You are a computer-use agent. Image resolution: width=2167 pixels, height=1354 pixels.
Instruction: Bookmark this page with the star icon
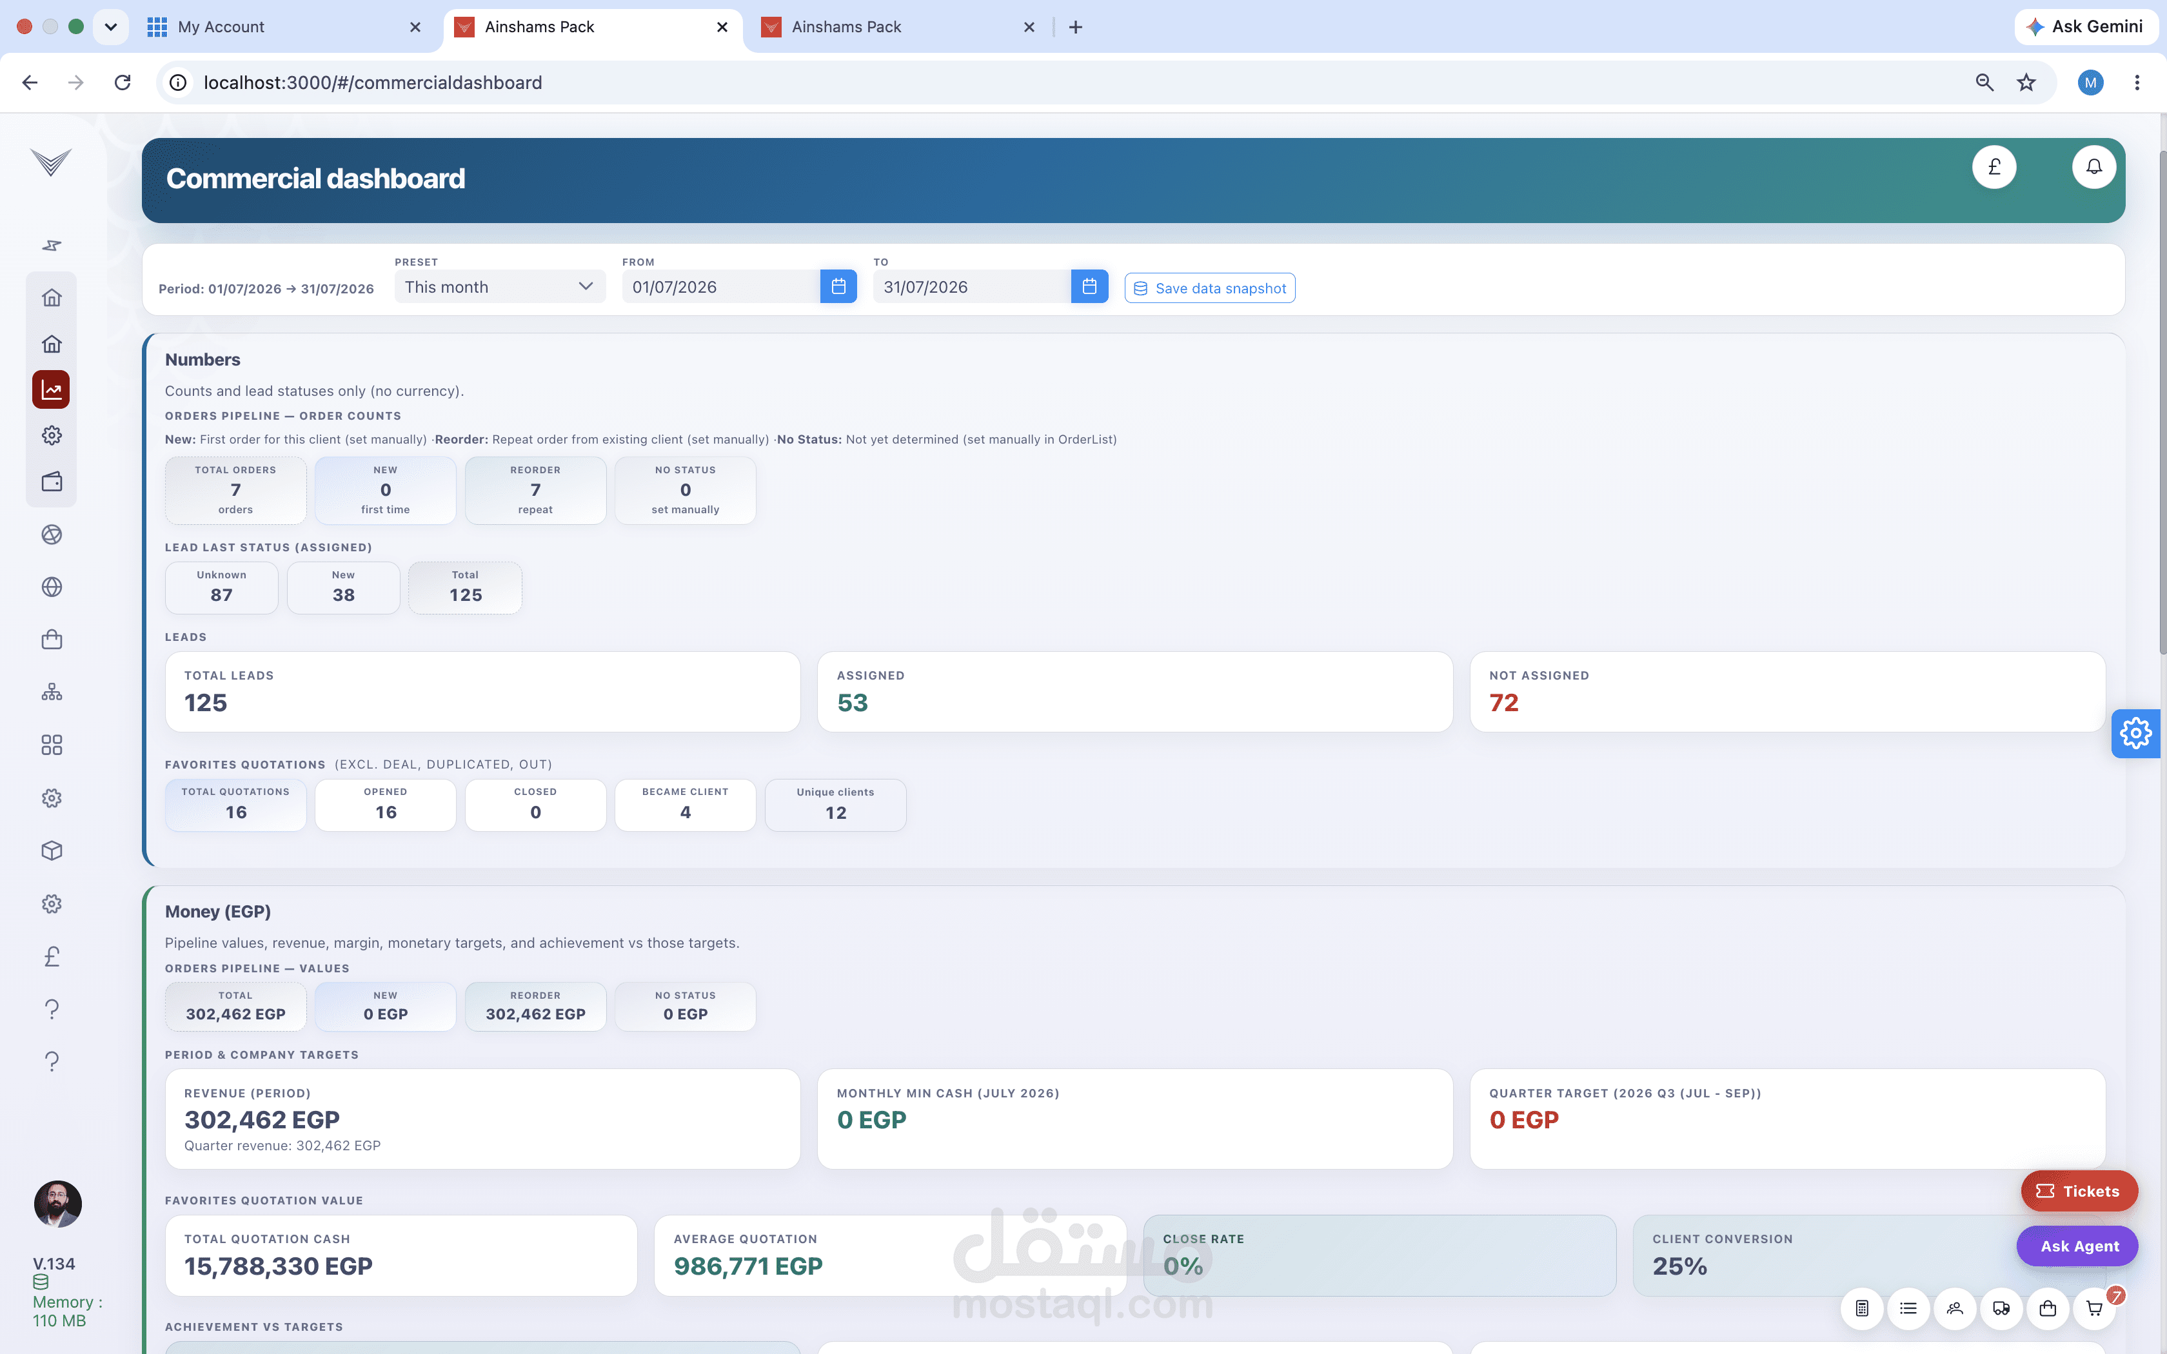2026,83
